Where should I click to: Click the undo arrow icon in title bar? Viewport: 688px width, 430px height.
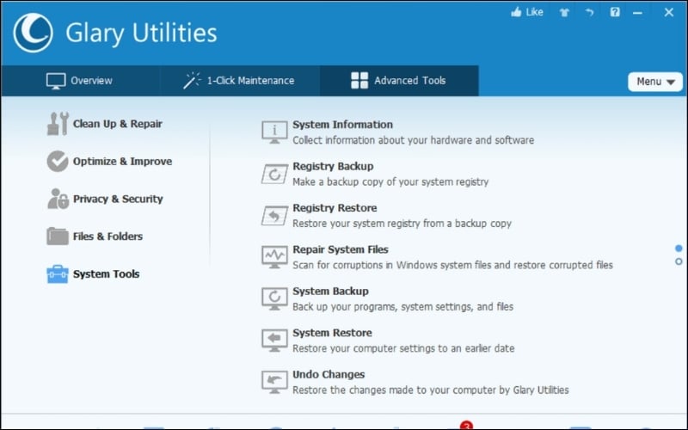coord(589,12)
